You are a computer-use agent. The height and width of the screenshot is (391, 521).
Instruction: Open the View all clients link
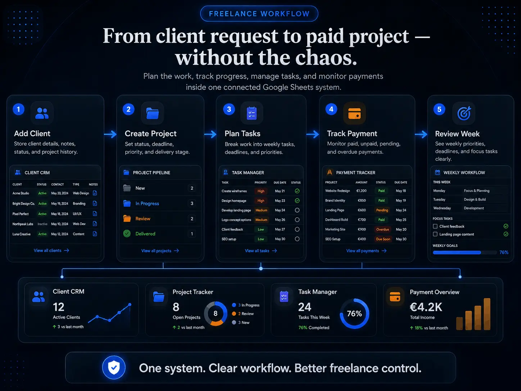tap(51, 251)
